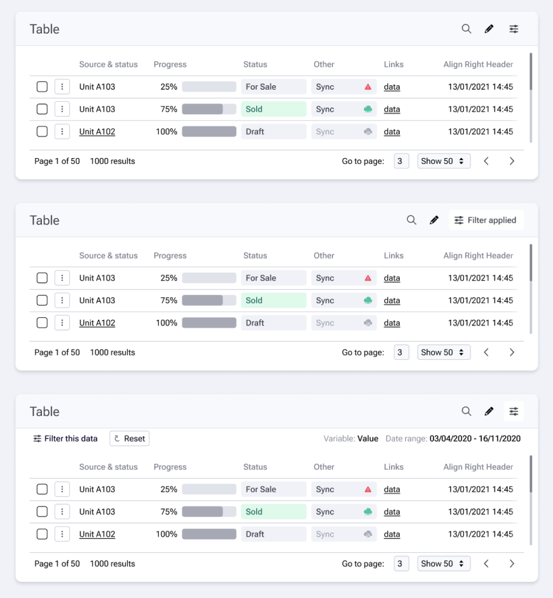Open the Show 50 dropdown in the bottom table
Screen dimensions: 553x598
(443, 564)
